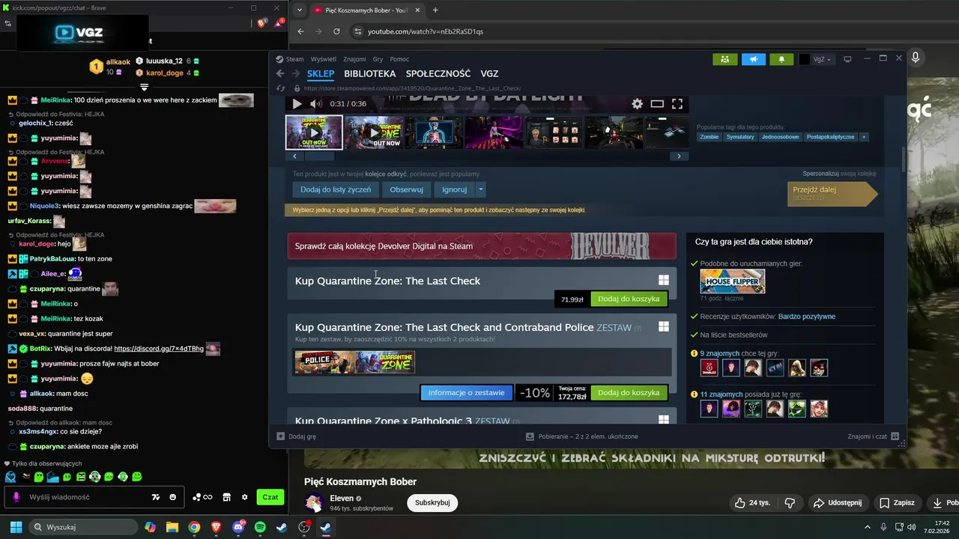Viewport: 959px width, 539px height.
Task: Switch to SKLEP tab
Action: coord(321,73)
